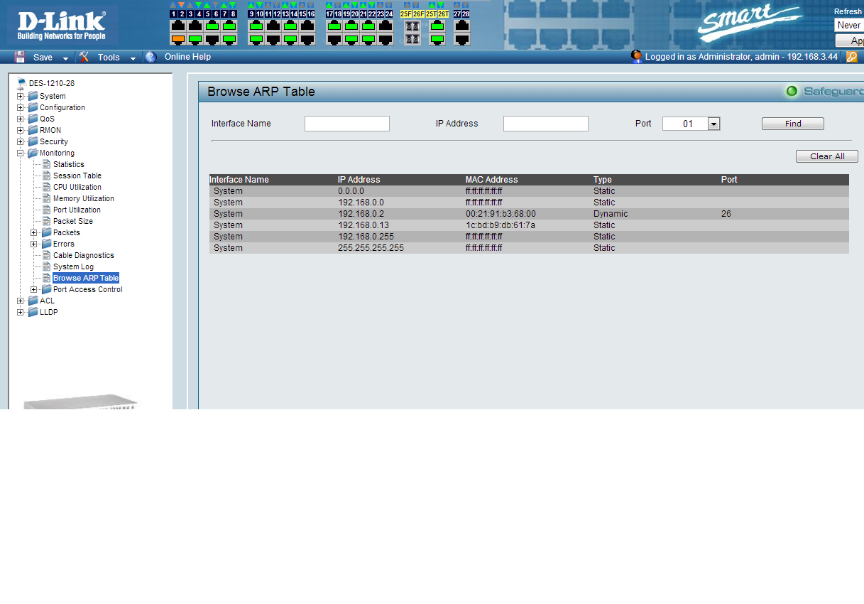
Task: Click the Tools wrench icon
Action: tap(84, 57)
